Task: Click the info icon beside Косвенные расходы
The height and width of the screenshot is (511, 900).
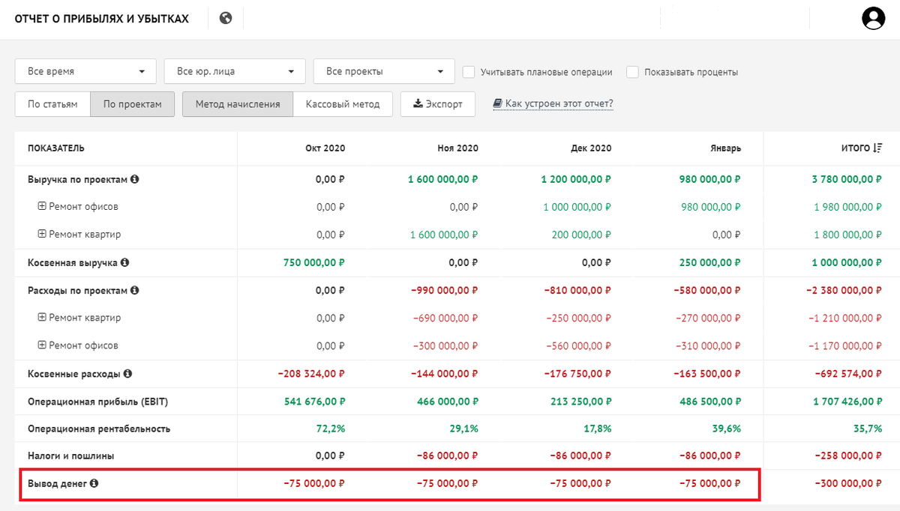Action: pyautogui.click(x=127, y=373)
